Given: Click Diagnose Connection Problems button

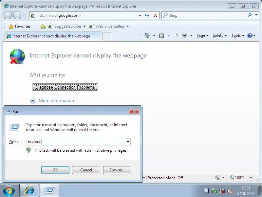Looking at the screenshot, I should (x=65, y=87).
